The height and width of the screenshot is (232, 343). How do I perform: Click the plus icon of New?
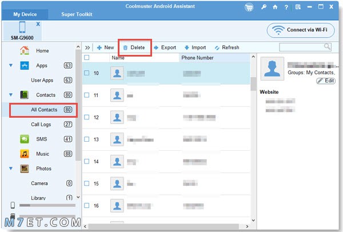click(x=99, y=47)
